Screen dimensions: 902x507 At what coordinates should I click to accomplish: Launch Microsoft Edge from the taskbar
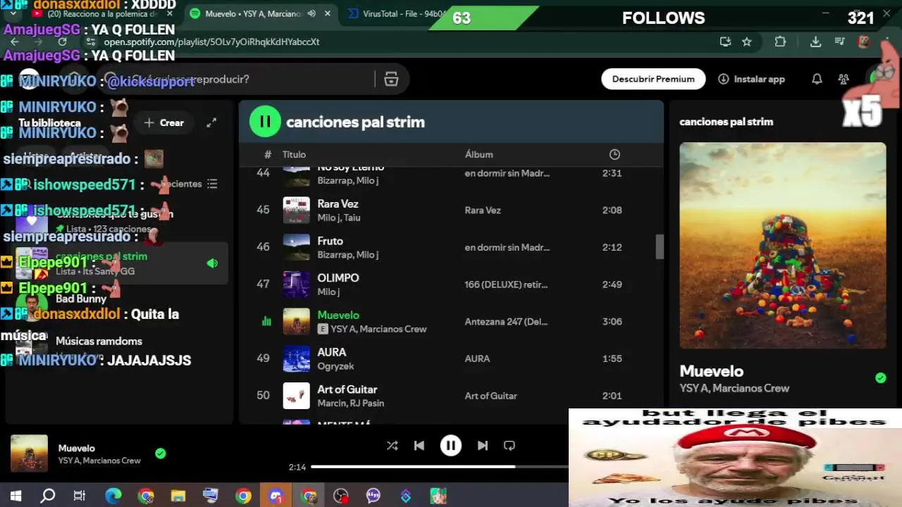pyautogui.click(x=113, y=496)
